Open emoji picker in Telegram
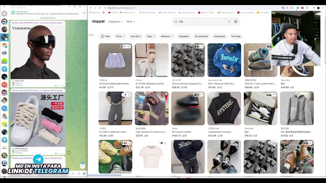The width and height of the screenshot is (326, 183). coord(79,174)
